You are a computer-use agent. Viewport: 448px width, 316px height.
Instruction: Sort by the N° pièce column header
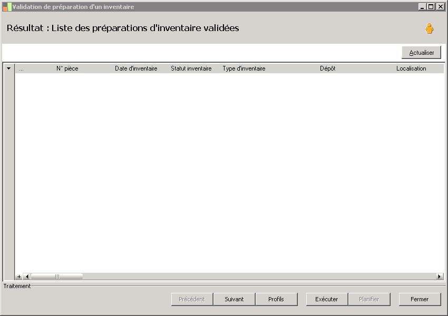click(67, 68)
